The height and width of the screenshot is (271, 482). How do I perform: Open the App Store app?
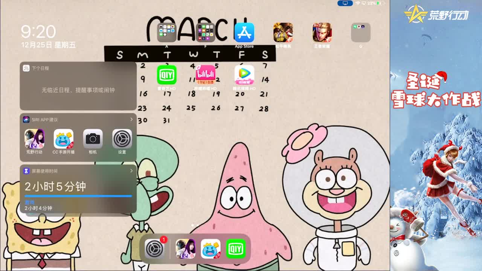pos(244,32)
